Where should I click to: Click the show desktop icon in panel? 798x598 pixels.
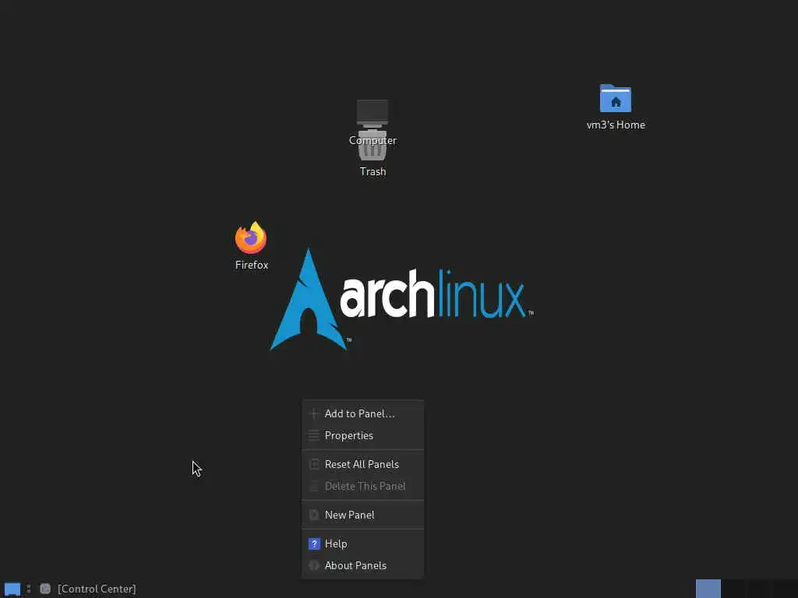click(12, 589)
